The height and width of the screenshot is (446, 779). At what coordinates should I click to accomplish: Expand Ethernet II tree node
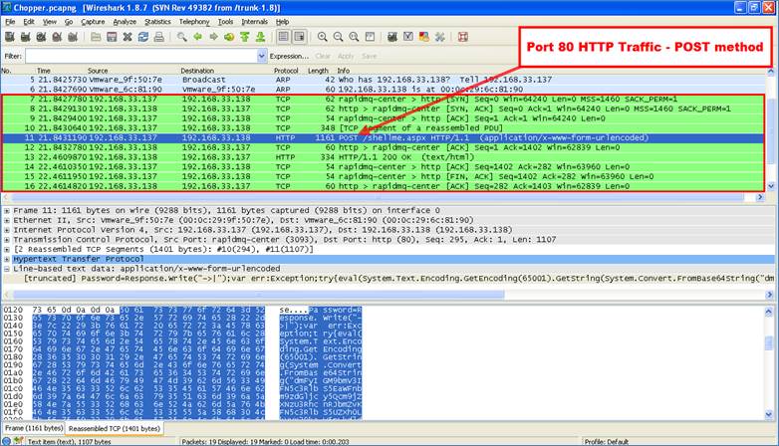(7, 220)
